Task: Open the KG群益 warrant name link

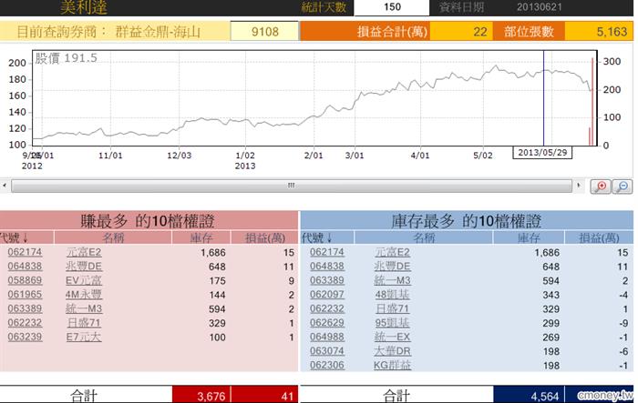Action: 392,365
